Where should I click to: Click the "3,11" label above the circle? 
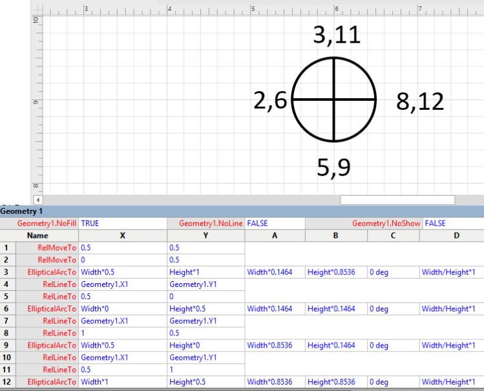336,35
